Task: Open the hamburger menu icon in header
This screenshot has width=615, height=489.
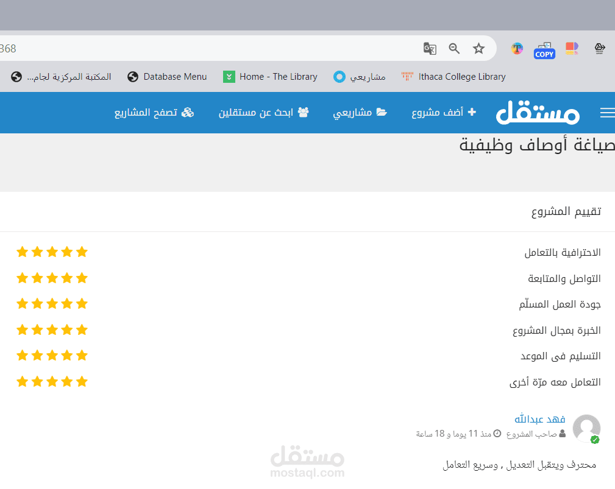Action: tap(608, 113)
